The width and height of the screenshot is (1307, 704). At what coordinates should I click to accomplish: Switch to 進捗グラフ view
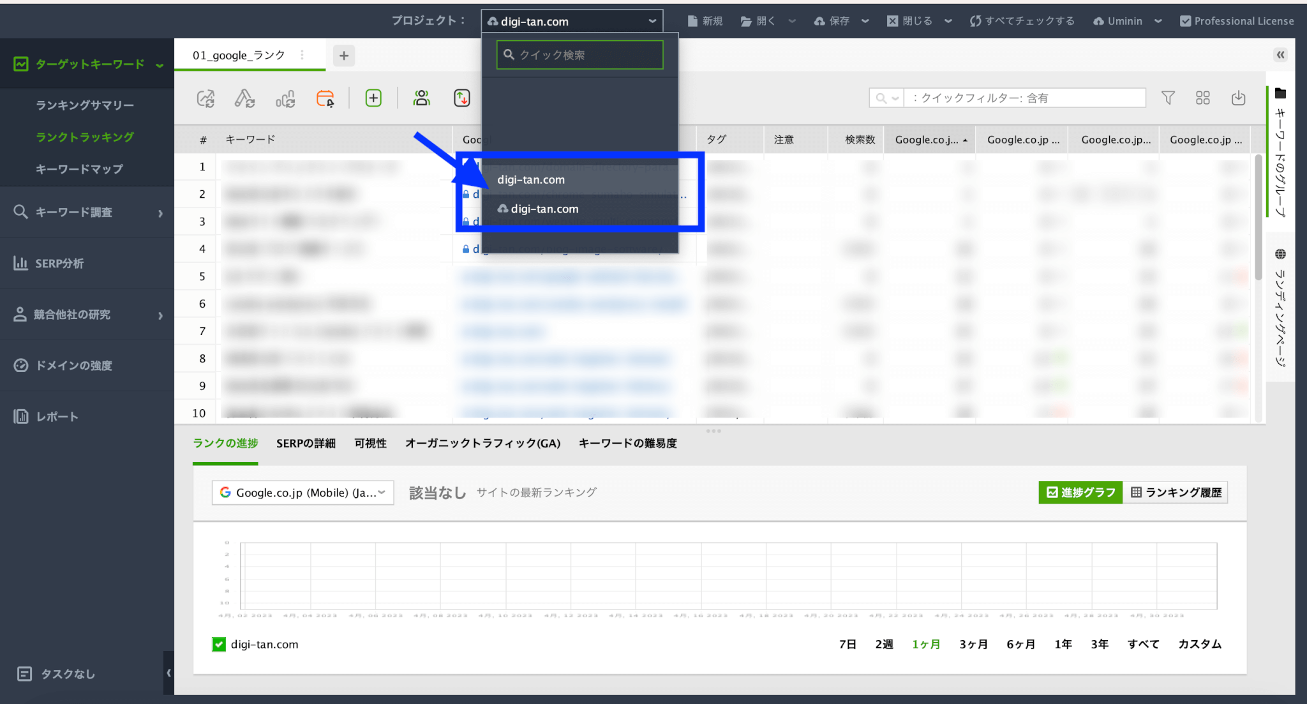(x=1080, y=492)
